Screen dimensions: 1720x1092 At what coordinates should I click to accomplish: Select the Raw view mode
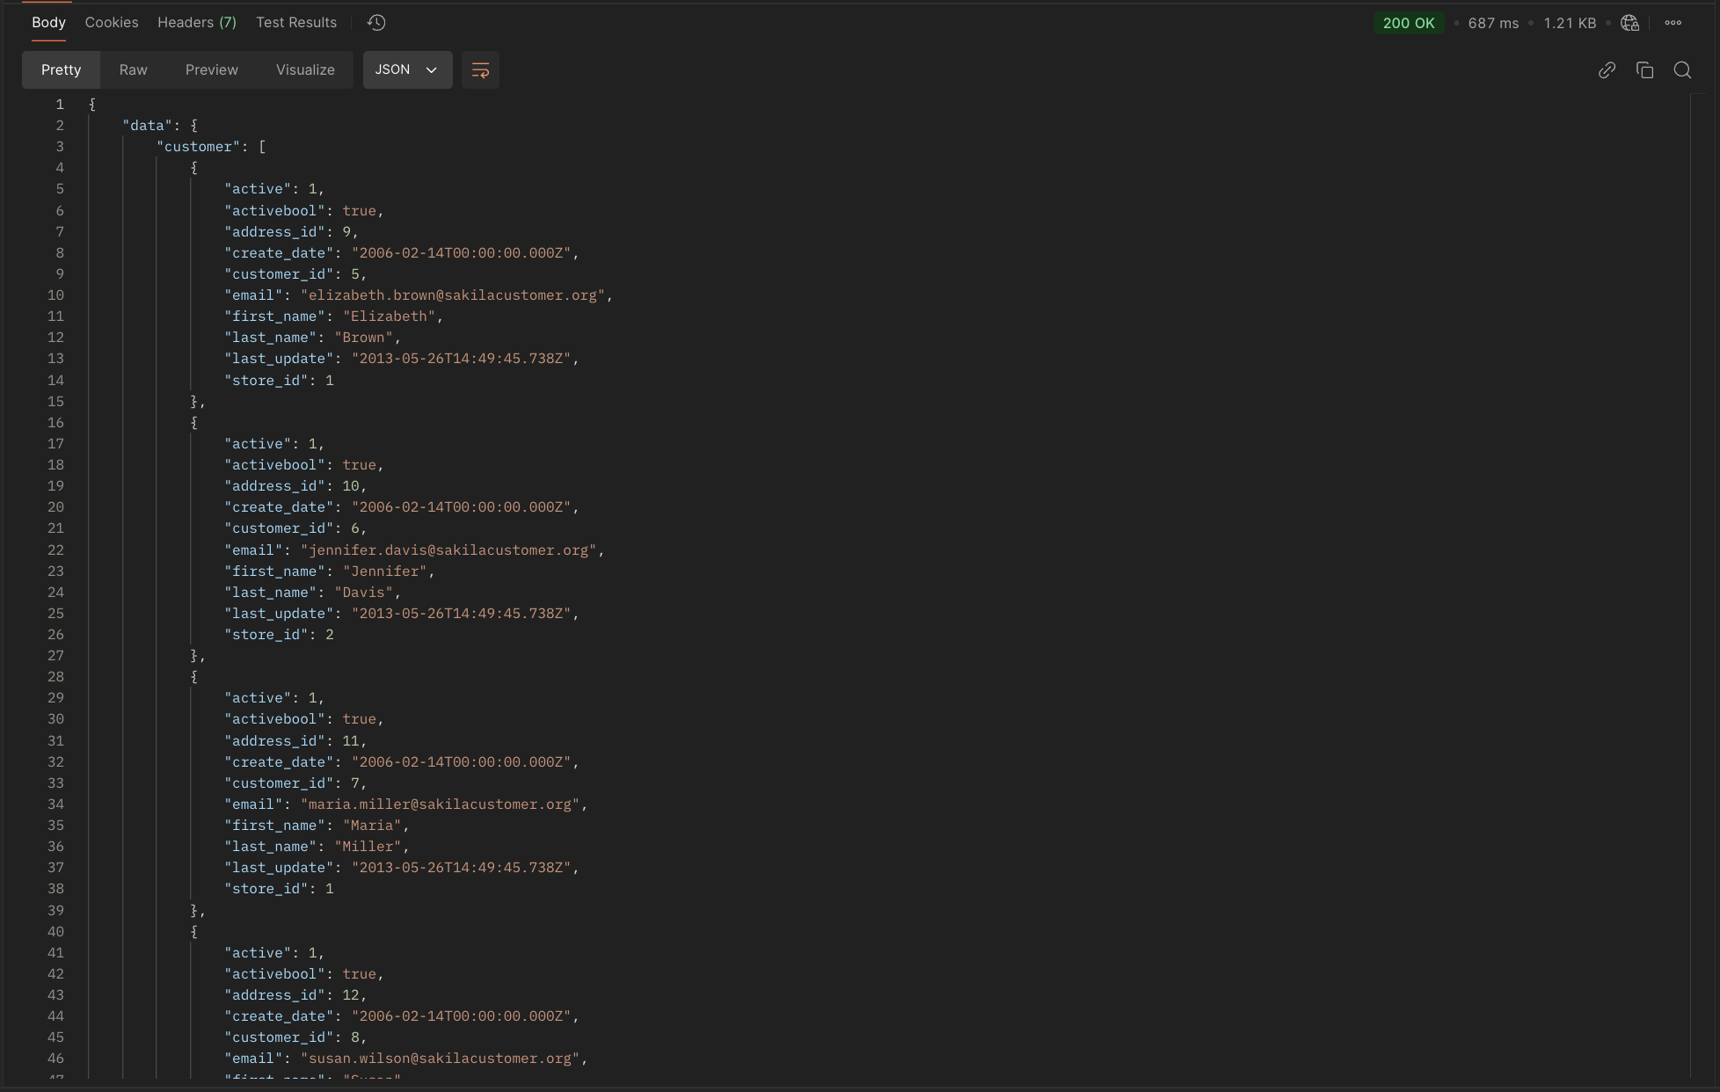tap(133, 70)
